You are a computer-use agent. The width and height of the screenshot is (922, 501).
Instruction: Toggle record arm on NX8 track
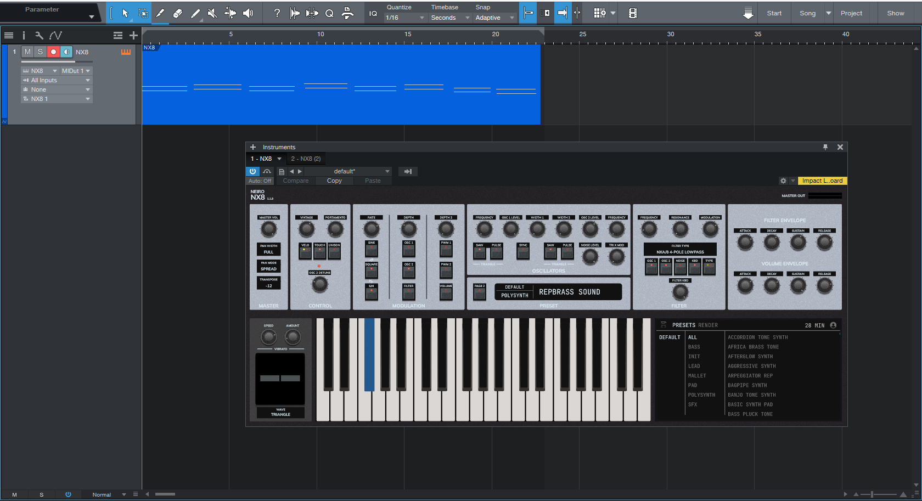pos(53,52)
